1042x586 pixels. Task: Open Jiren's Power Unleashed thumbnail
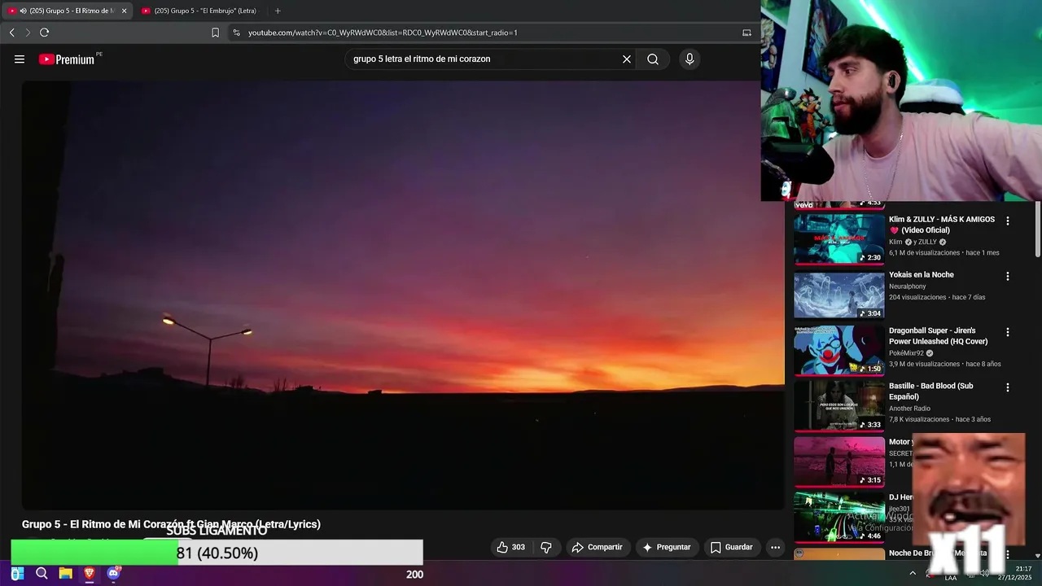click(839, 351)
